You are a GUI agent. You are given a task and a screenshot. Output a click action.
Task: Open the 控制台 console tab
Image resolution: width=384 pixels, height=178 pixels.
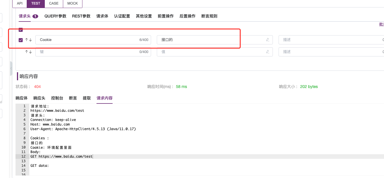click(57, 98)
